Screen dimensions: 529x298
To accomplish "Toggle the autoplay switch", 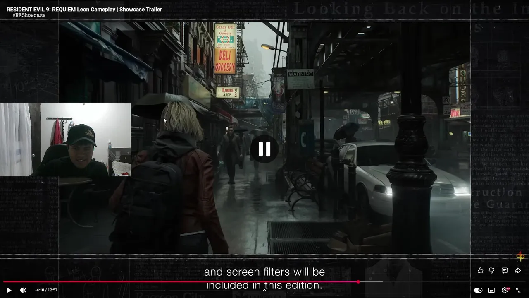I will pyautogui.click(x=478, y=290).
